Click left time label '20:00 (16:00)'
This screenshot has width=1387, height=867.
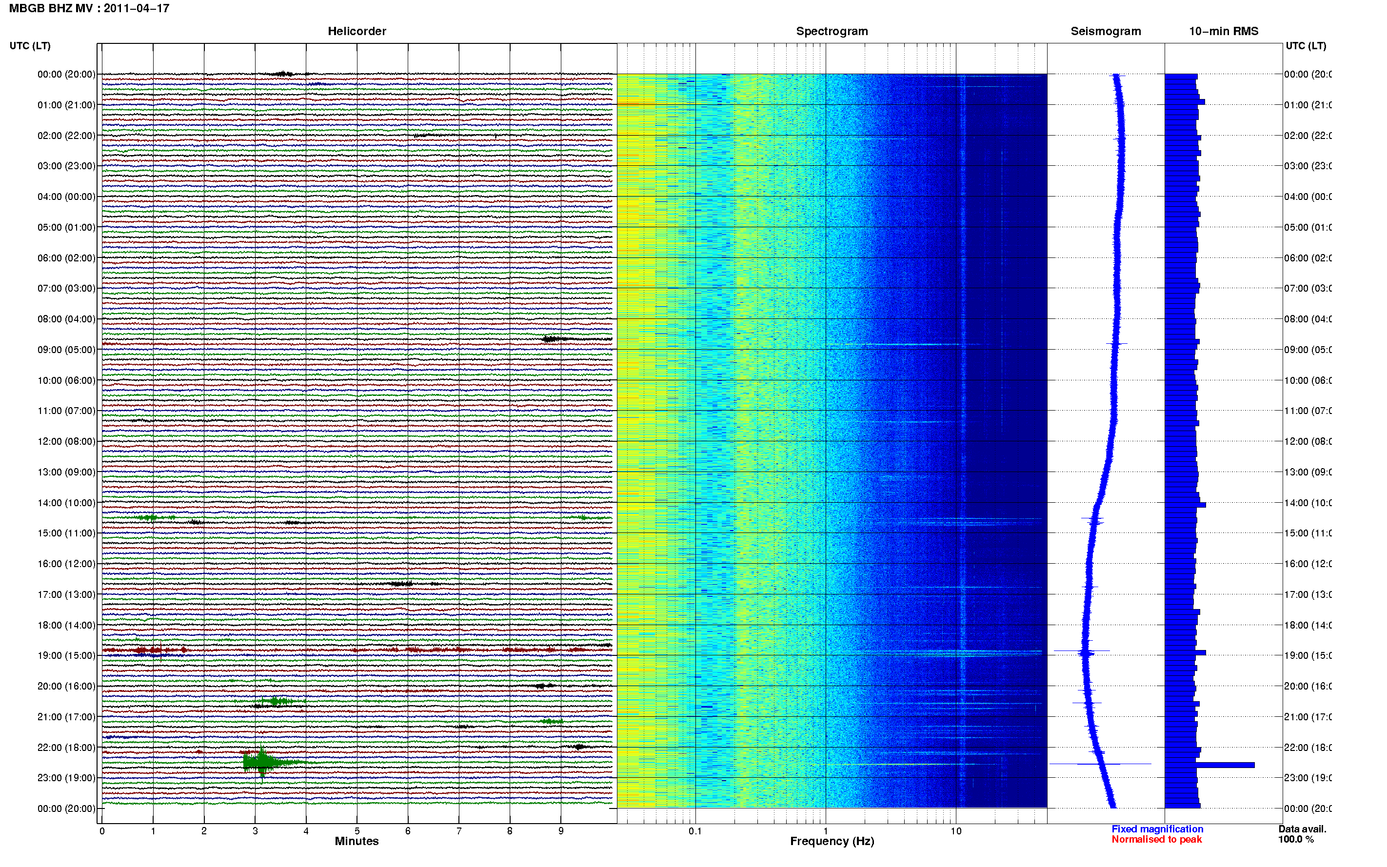click(66, 686)
